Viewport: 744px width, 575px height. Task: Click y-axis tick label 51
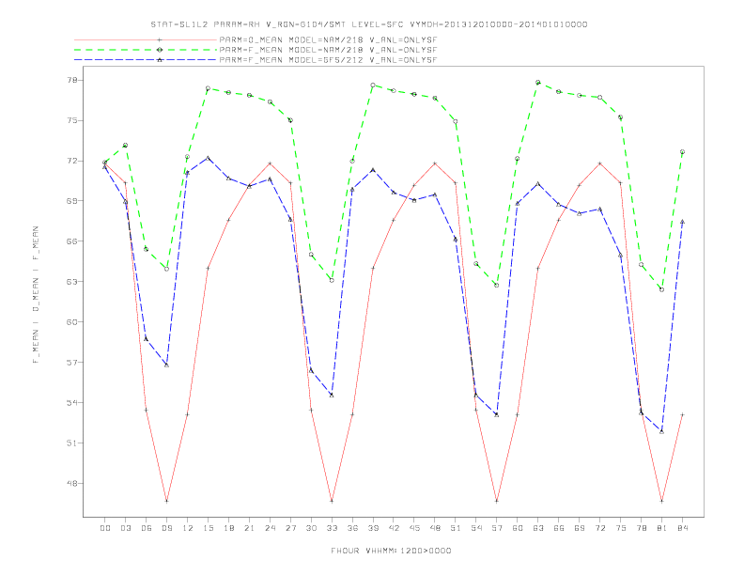tap(72, 443)
